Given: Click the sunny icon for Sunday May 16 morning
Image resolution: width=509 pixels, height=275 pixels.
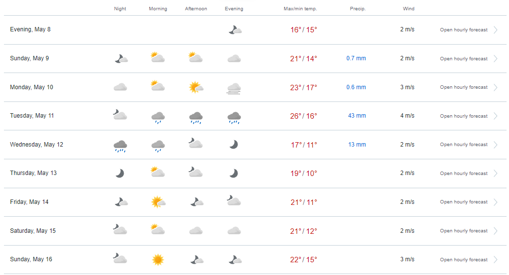Looking at the screenshot, I should (x=158, y=260).
